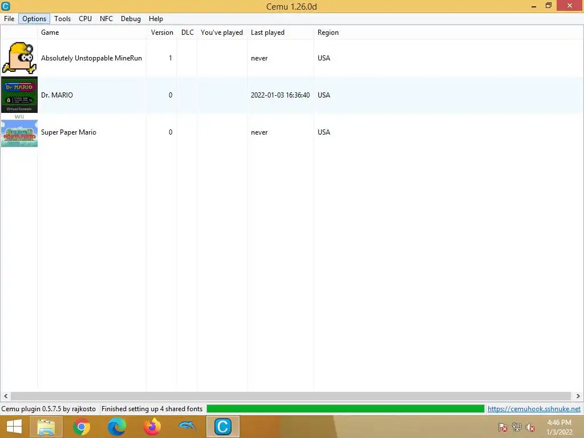Click the muted volume tray icon

pos(530,427)
